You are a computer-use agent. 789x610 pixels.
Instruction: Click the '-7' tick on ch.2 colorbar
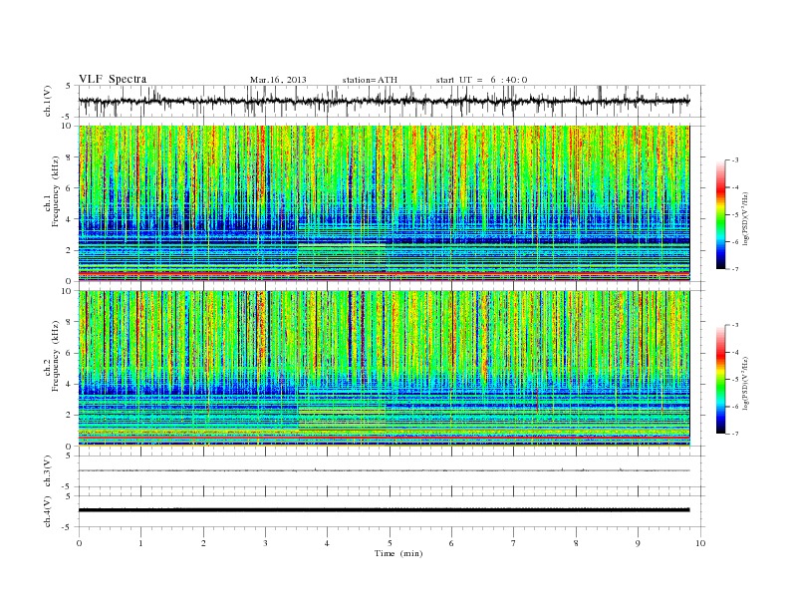(x=735, y=434)
